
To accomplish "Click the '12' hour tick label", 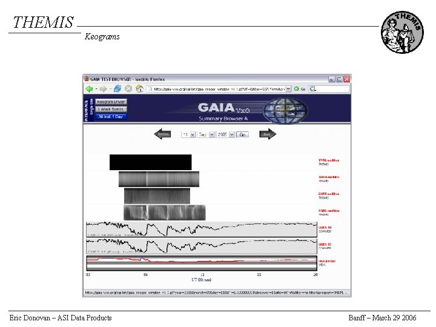I will (x=202, y=275).
